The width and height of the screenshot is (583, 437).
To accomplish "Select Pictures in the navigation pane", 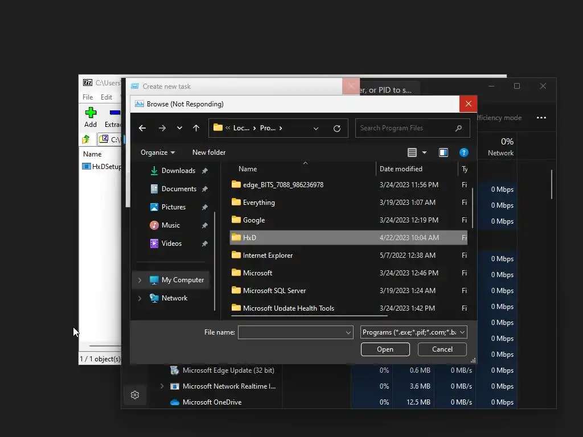I will 174,207.
